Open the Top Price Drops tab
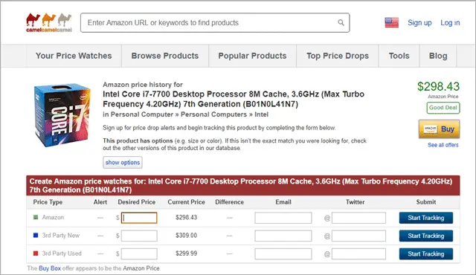 coord(338,56)
